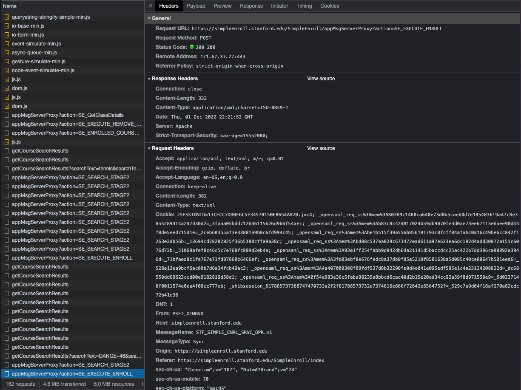
Task: Click the icon next to node-event-simulate-min.js
Action: click(6, 71)
